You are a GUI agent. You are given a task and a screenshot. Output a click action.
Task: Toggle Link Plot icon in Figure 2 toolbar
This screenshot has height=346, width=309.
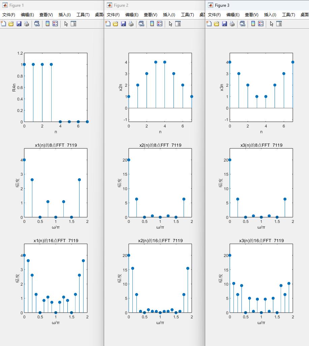pyautogui.click(x=142, y=24)
